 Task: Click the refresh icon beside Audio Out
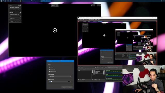[x=20, y=12]
